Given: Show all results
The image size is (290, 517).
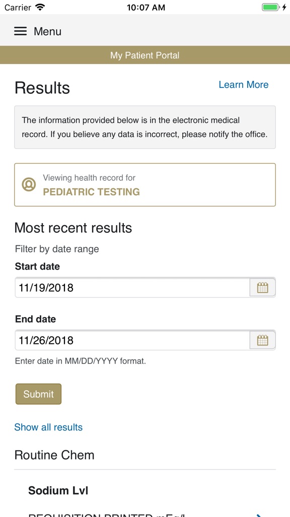Looking at the screenshot, I should coord(48,427).
